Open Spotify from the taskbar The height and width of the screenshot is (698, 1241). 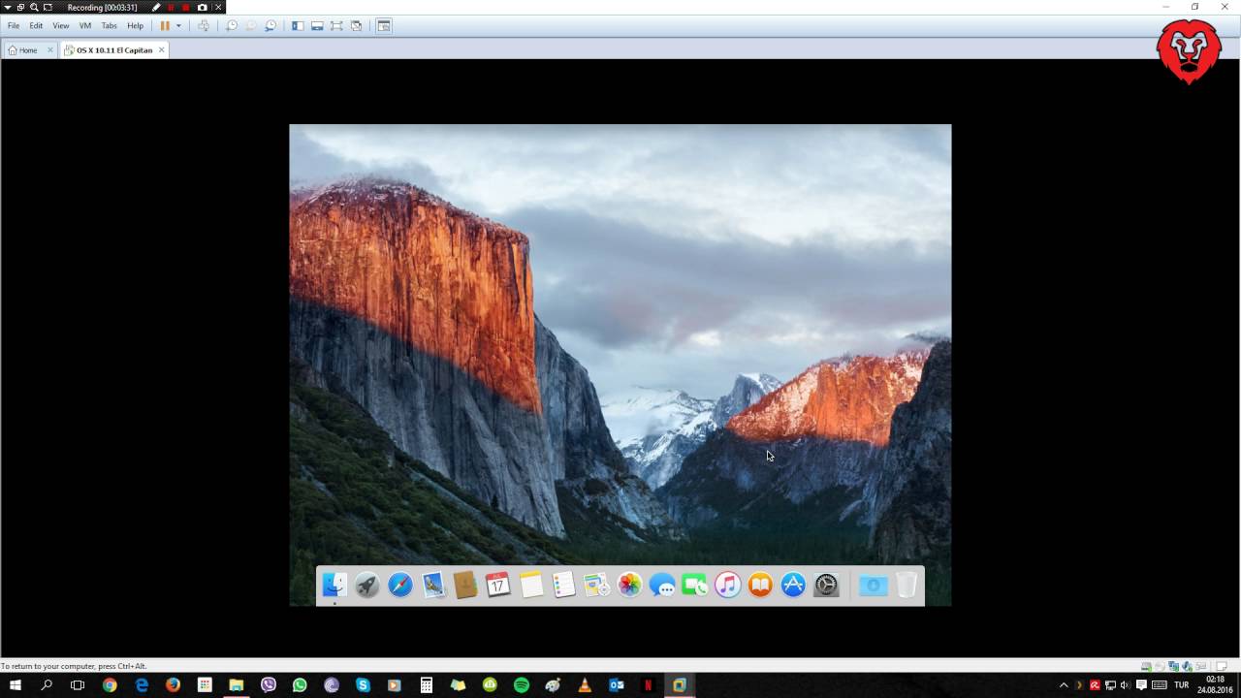click(522, 684)
